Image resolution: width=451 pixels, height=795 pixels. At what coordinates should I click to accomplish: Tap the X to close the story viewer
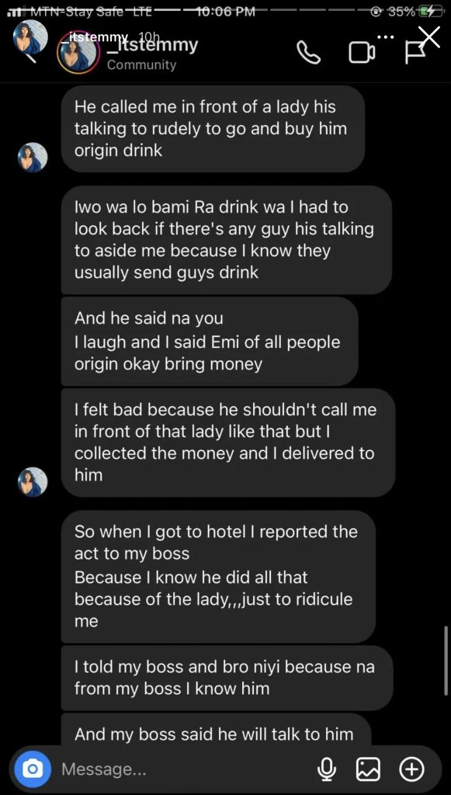428,37
